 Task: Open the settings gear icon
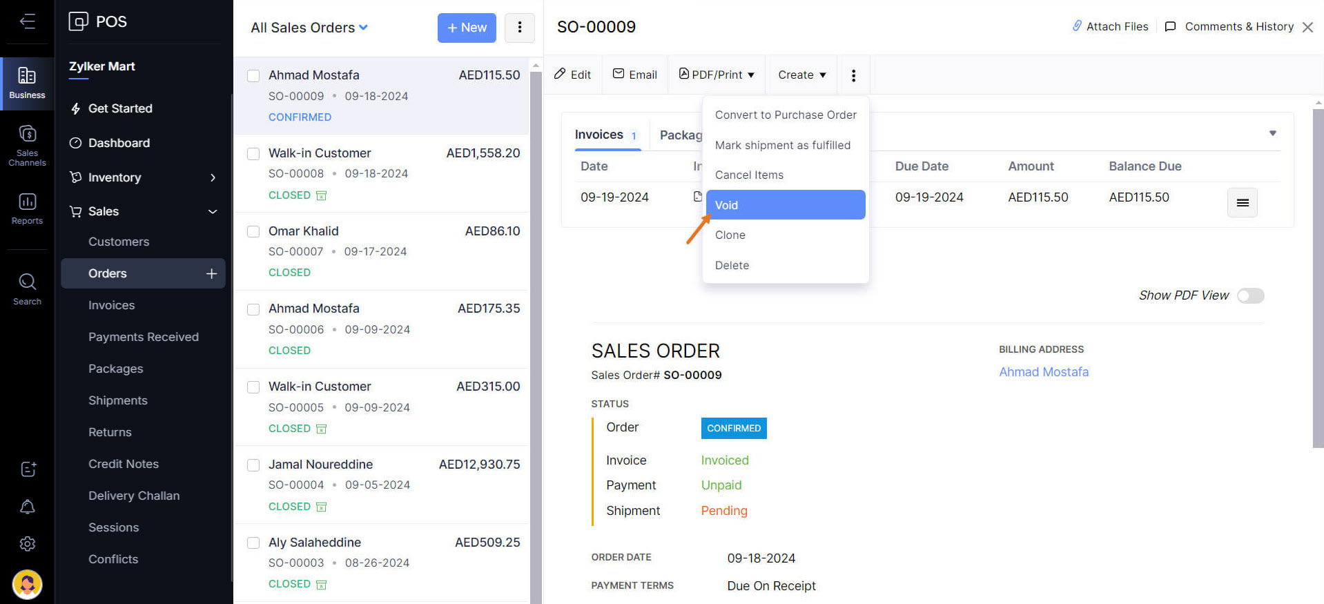coord(28,544)
